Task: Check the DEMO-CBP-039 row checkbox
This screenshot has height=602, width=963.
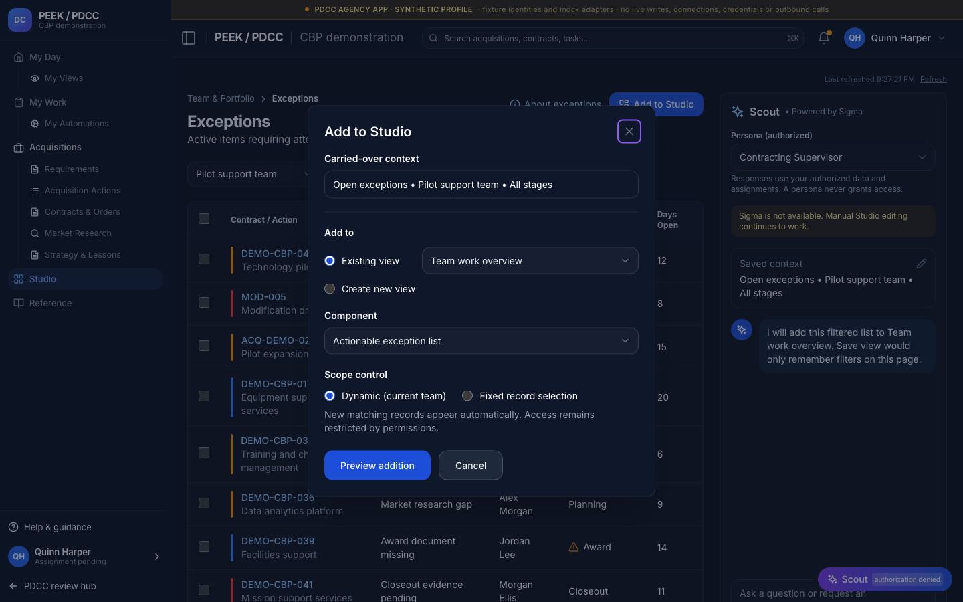Action: pos(204,546)
